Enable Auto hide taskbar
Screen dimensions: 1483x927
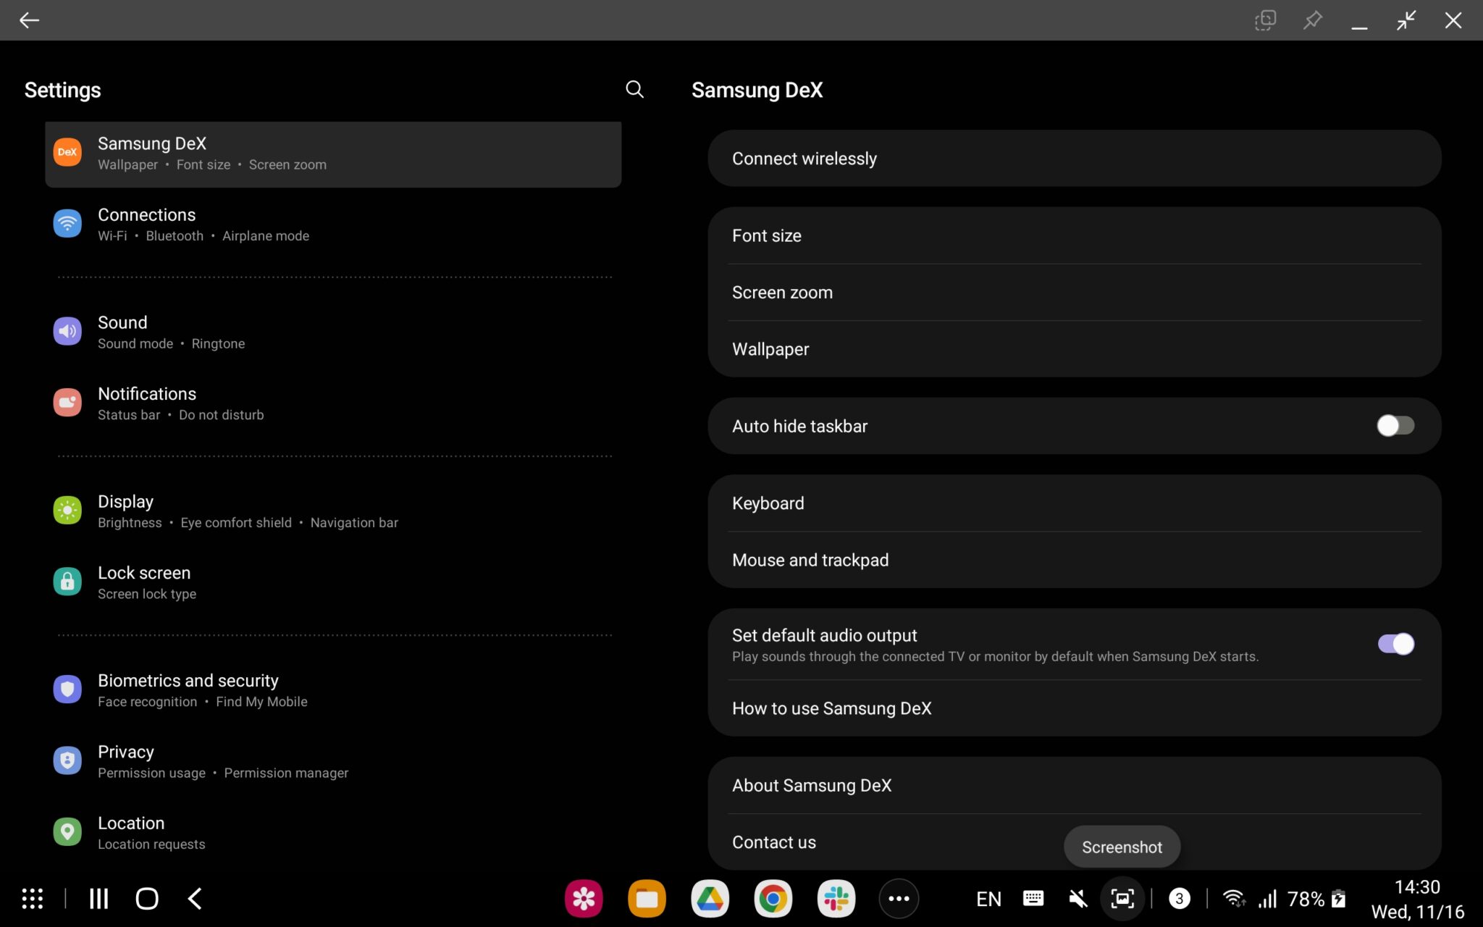point(1395,426)
